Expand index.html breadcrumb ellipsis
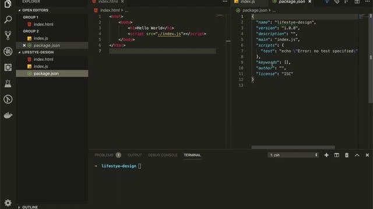Viewport: 373px width, 209px height. [x=126, y=10]
